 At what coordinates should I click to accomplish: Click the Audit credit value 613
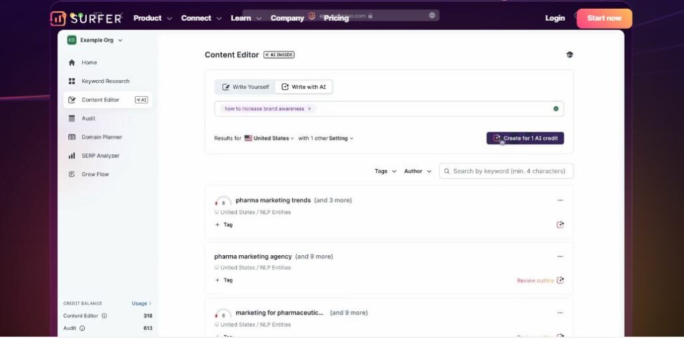[x=148, y=329]
